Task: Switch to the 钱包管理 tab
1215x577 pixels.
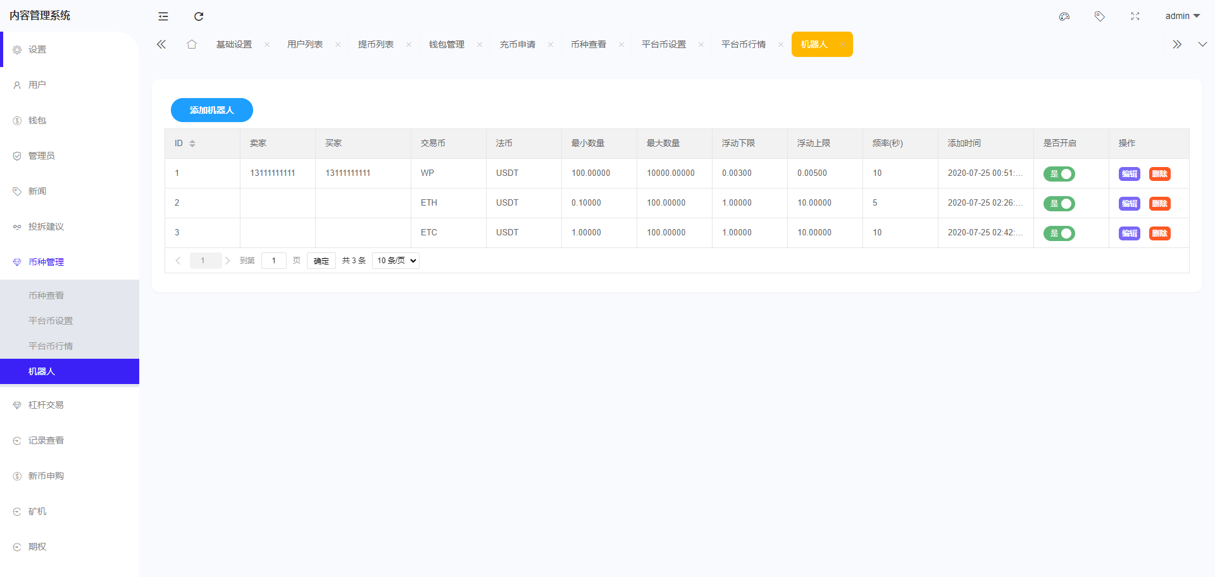Action: point(447,44)
